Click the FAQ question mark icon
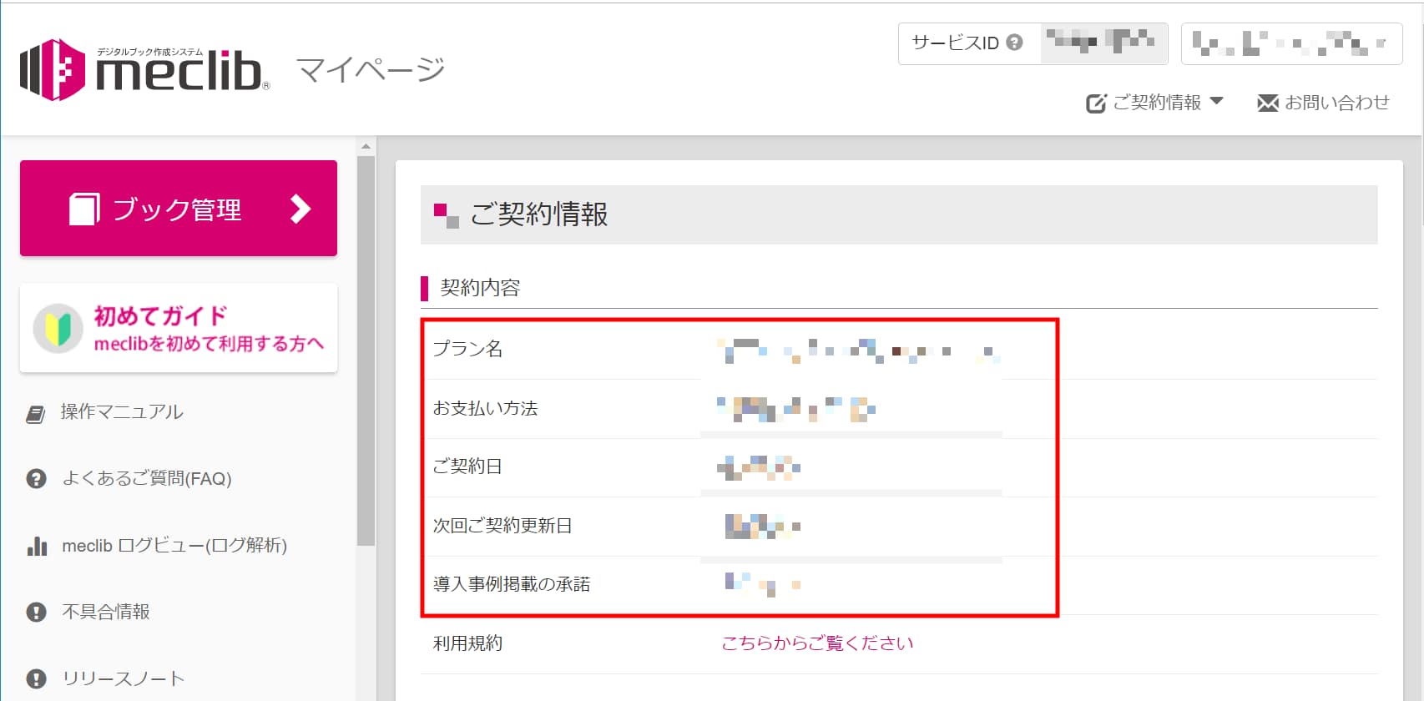The height and width of the screenshot is (701, 1424). click(x=37, y=479)
